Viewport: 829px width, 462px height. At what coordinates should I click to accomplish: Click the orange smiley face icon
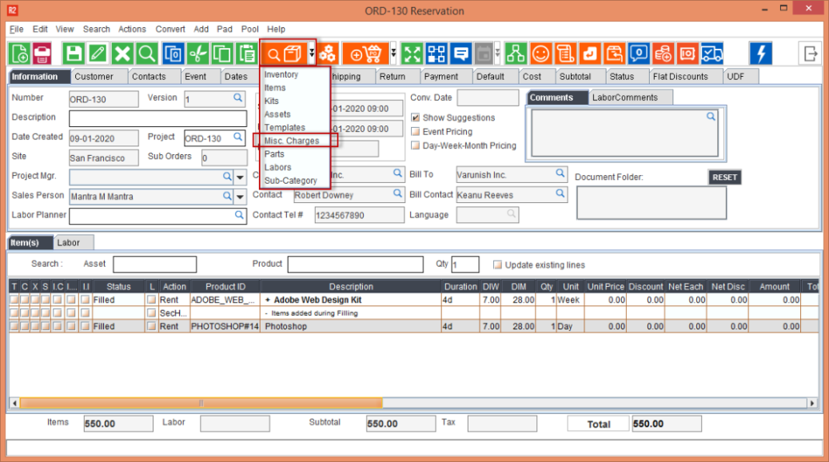click(x=541, y=54)
